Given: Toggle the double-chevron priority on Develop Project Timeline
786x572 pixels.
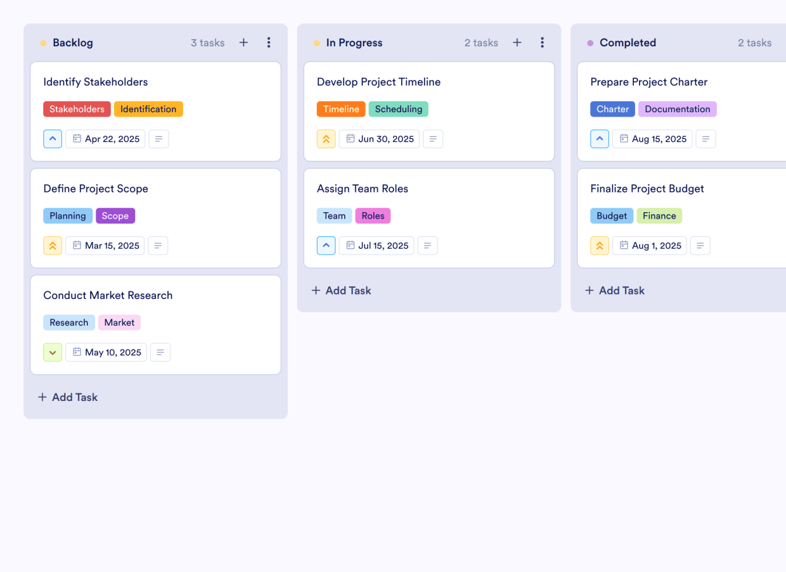Looking at the screenshot, I should tap(326, 139).
